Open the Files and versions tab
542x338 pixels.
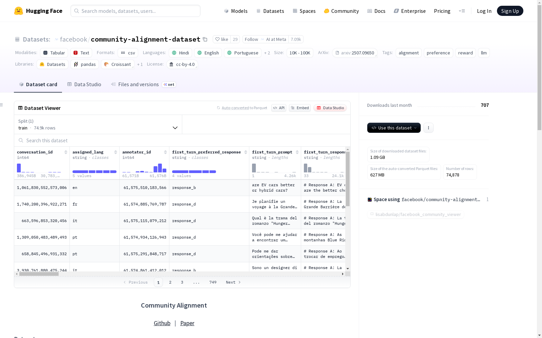(143, 84)
